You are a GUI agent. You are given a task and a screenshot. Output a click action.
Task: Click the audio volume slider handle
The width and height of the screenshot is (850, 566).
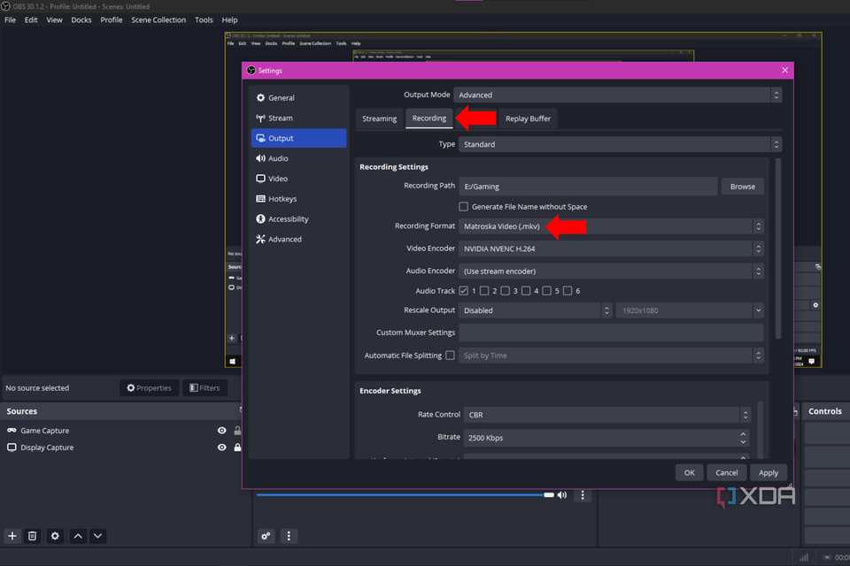[549, 494]
